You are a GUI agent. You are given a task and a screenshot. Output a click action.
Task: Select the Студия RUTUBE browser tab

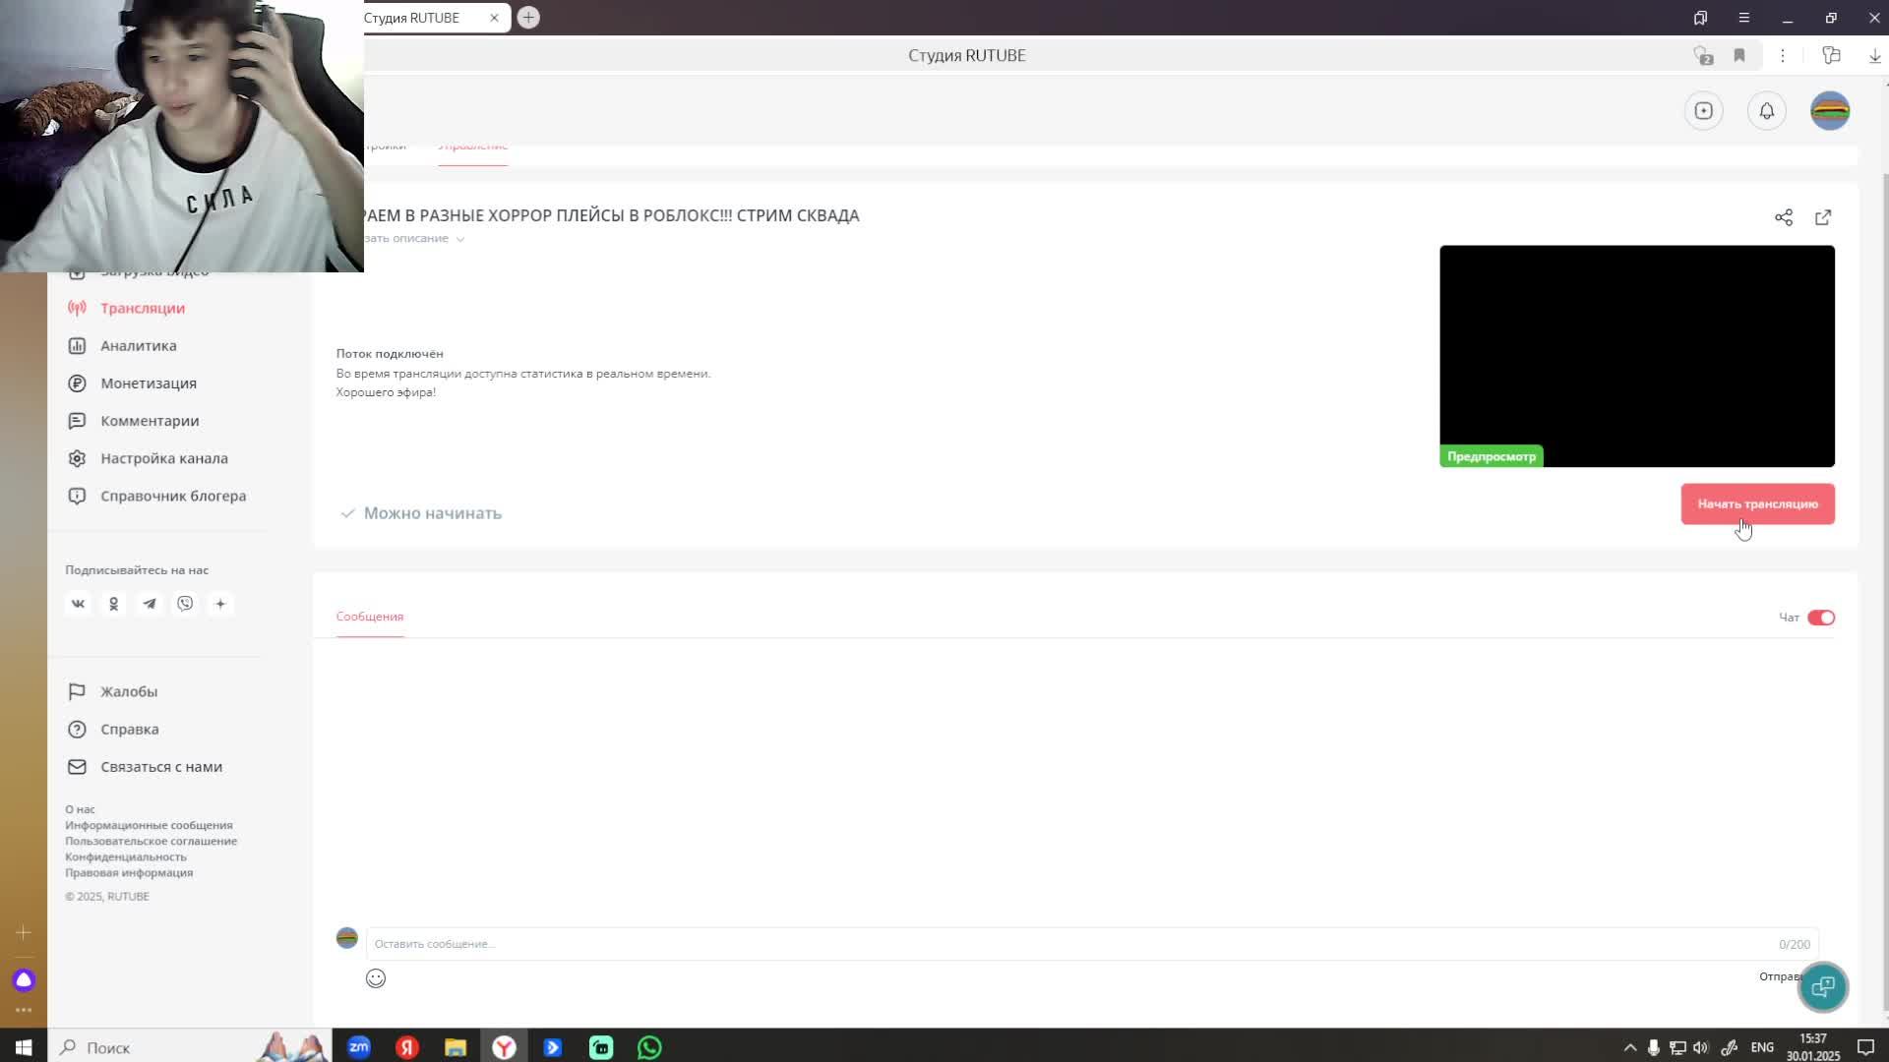coord(423,18)
